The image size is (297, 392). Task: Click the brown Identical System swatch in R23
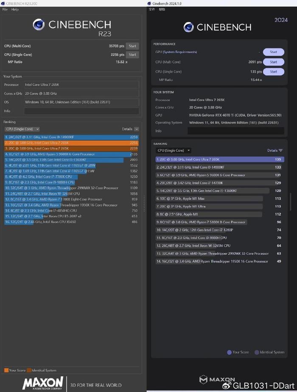coord(29,370)
